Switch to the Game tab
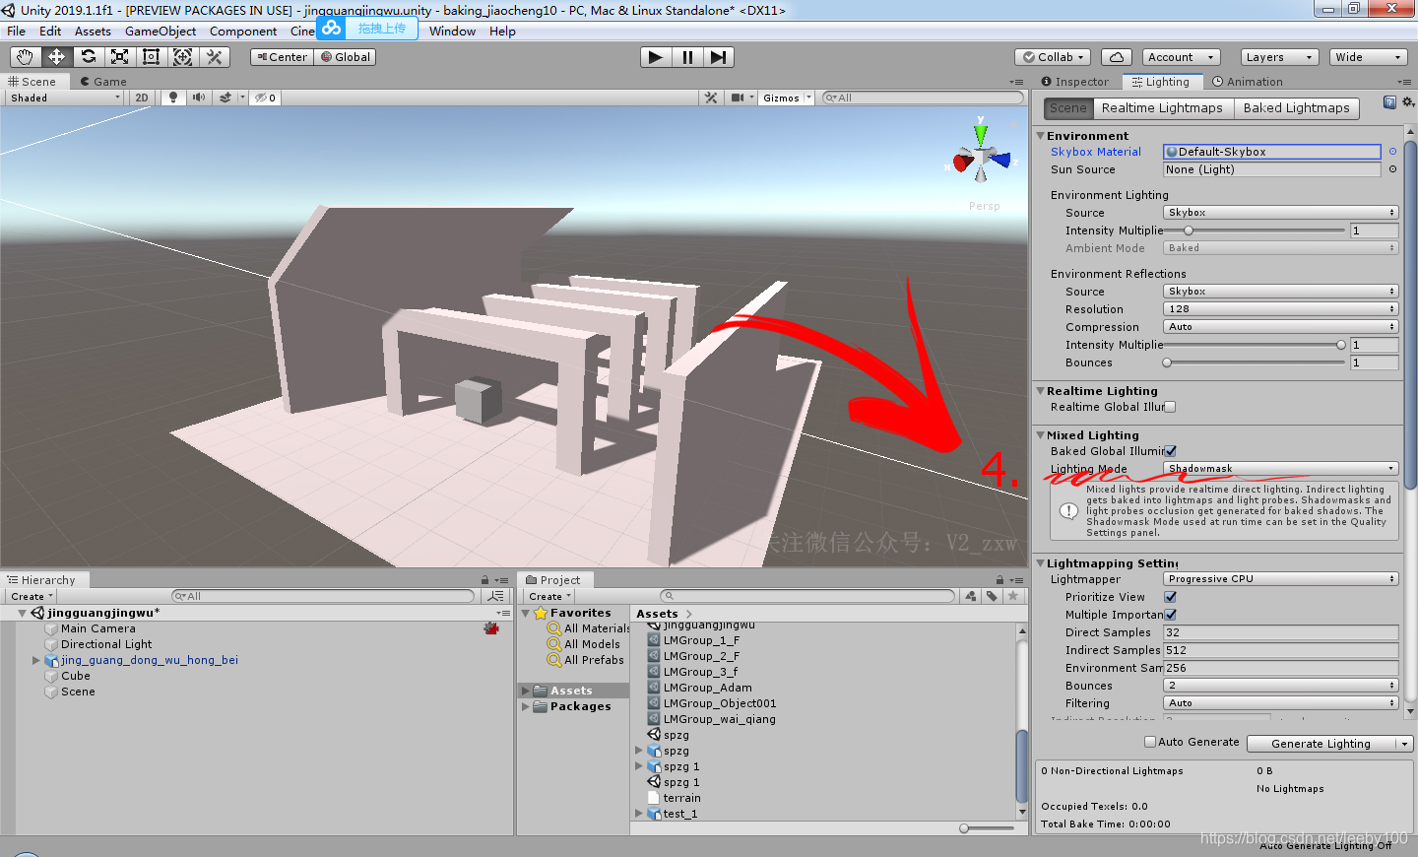Screen dimensions: 1418x857 pos(103,82)
